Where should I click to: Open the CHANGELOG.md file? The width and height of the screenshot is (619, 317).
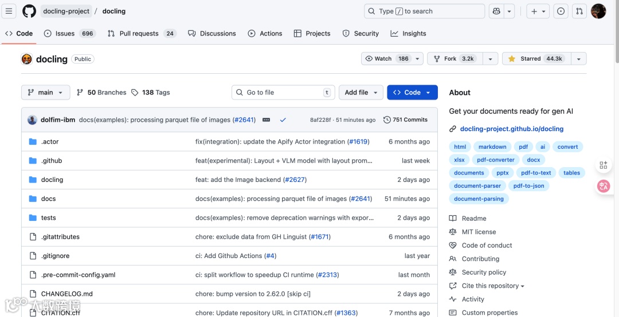click(x=66, y=294)
